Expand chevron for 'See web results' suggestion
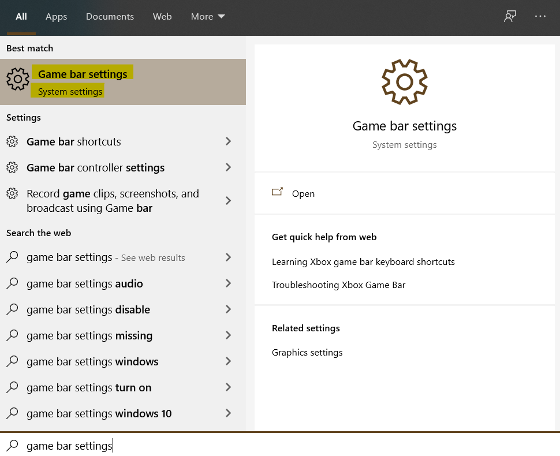Viewport: 560px width, 456px height. [x=228, y=257]
